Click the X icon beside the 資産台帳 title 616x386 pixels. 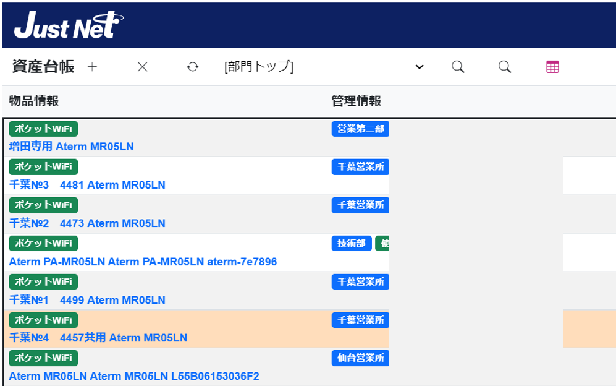pos(143,67)
